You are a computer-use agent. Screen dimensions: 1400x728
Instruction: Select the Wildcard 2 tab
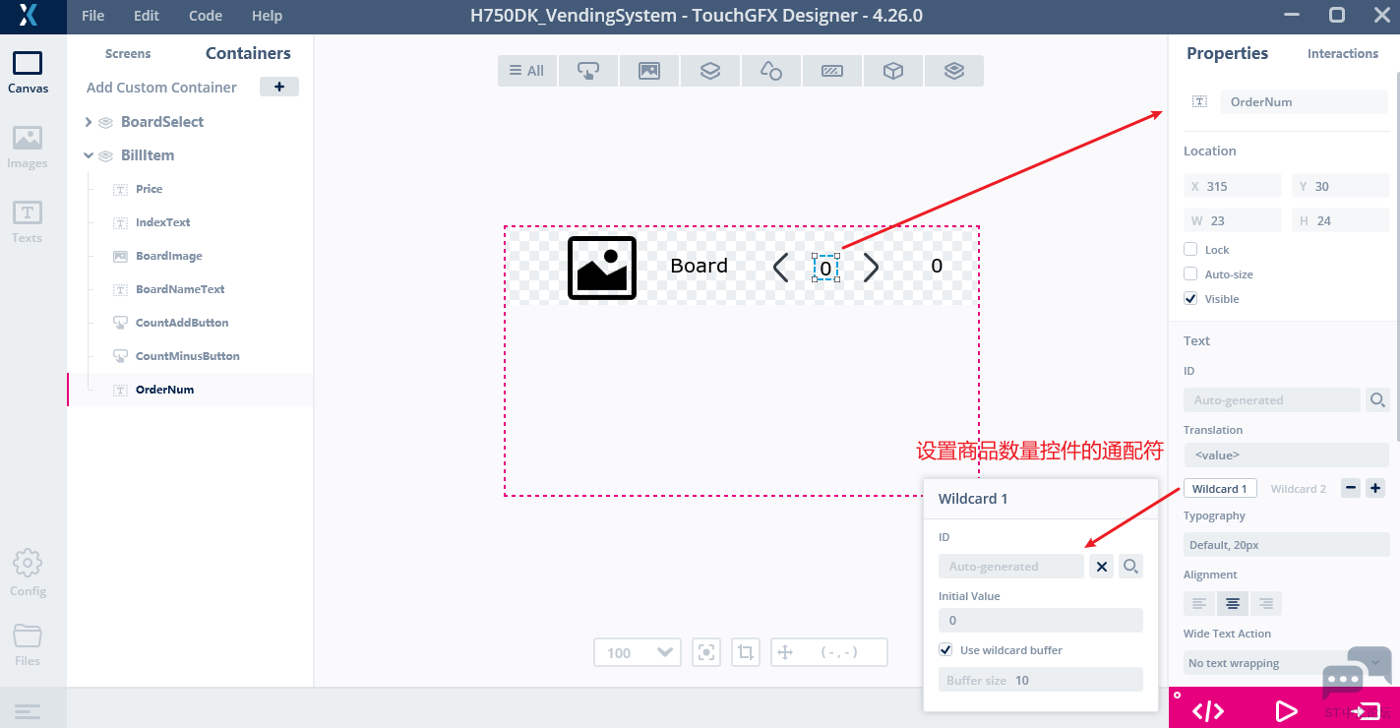pos(1298,489)
